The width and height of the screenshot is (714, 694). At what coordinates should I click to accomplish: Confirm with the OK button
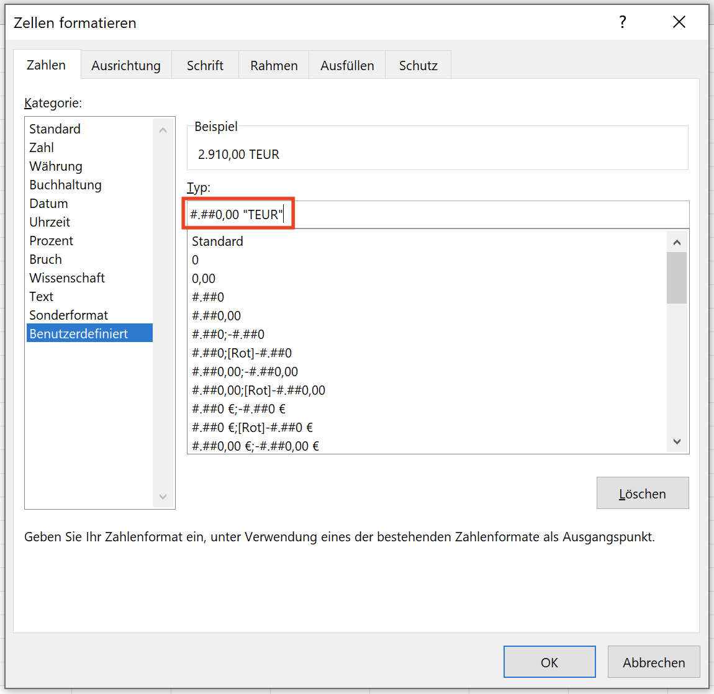click(549, 662)
